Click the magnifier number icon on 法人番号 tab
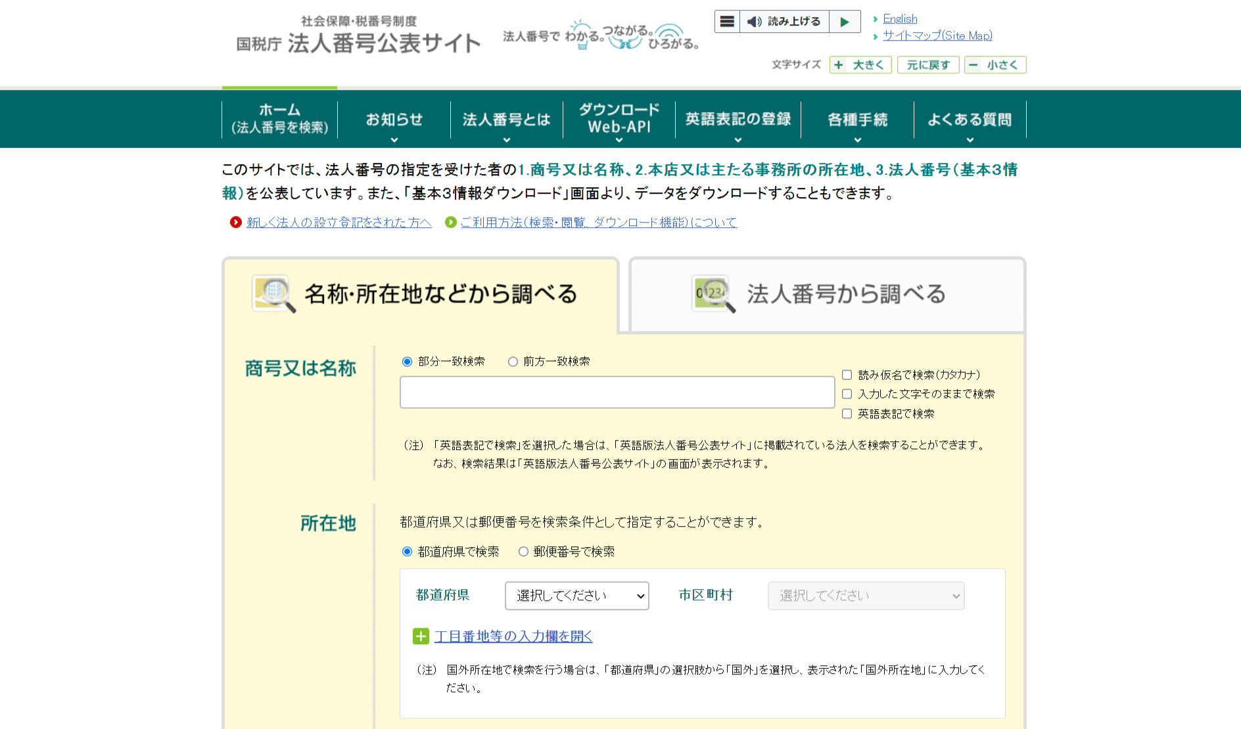This screenshot has height=729, width=1241. click(714, 294)
